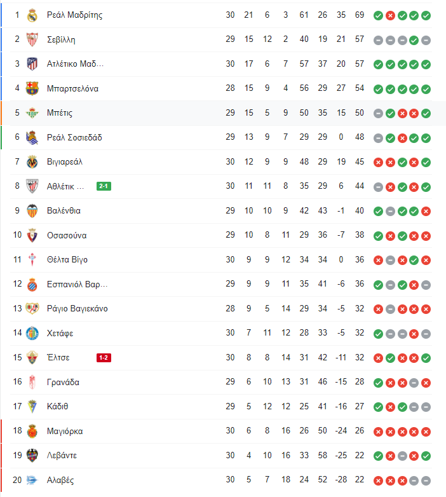Click the Sevilla club crest
This screenshot has width=446, height=497.
[32, 39]
